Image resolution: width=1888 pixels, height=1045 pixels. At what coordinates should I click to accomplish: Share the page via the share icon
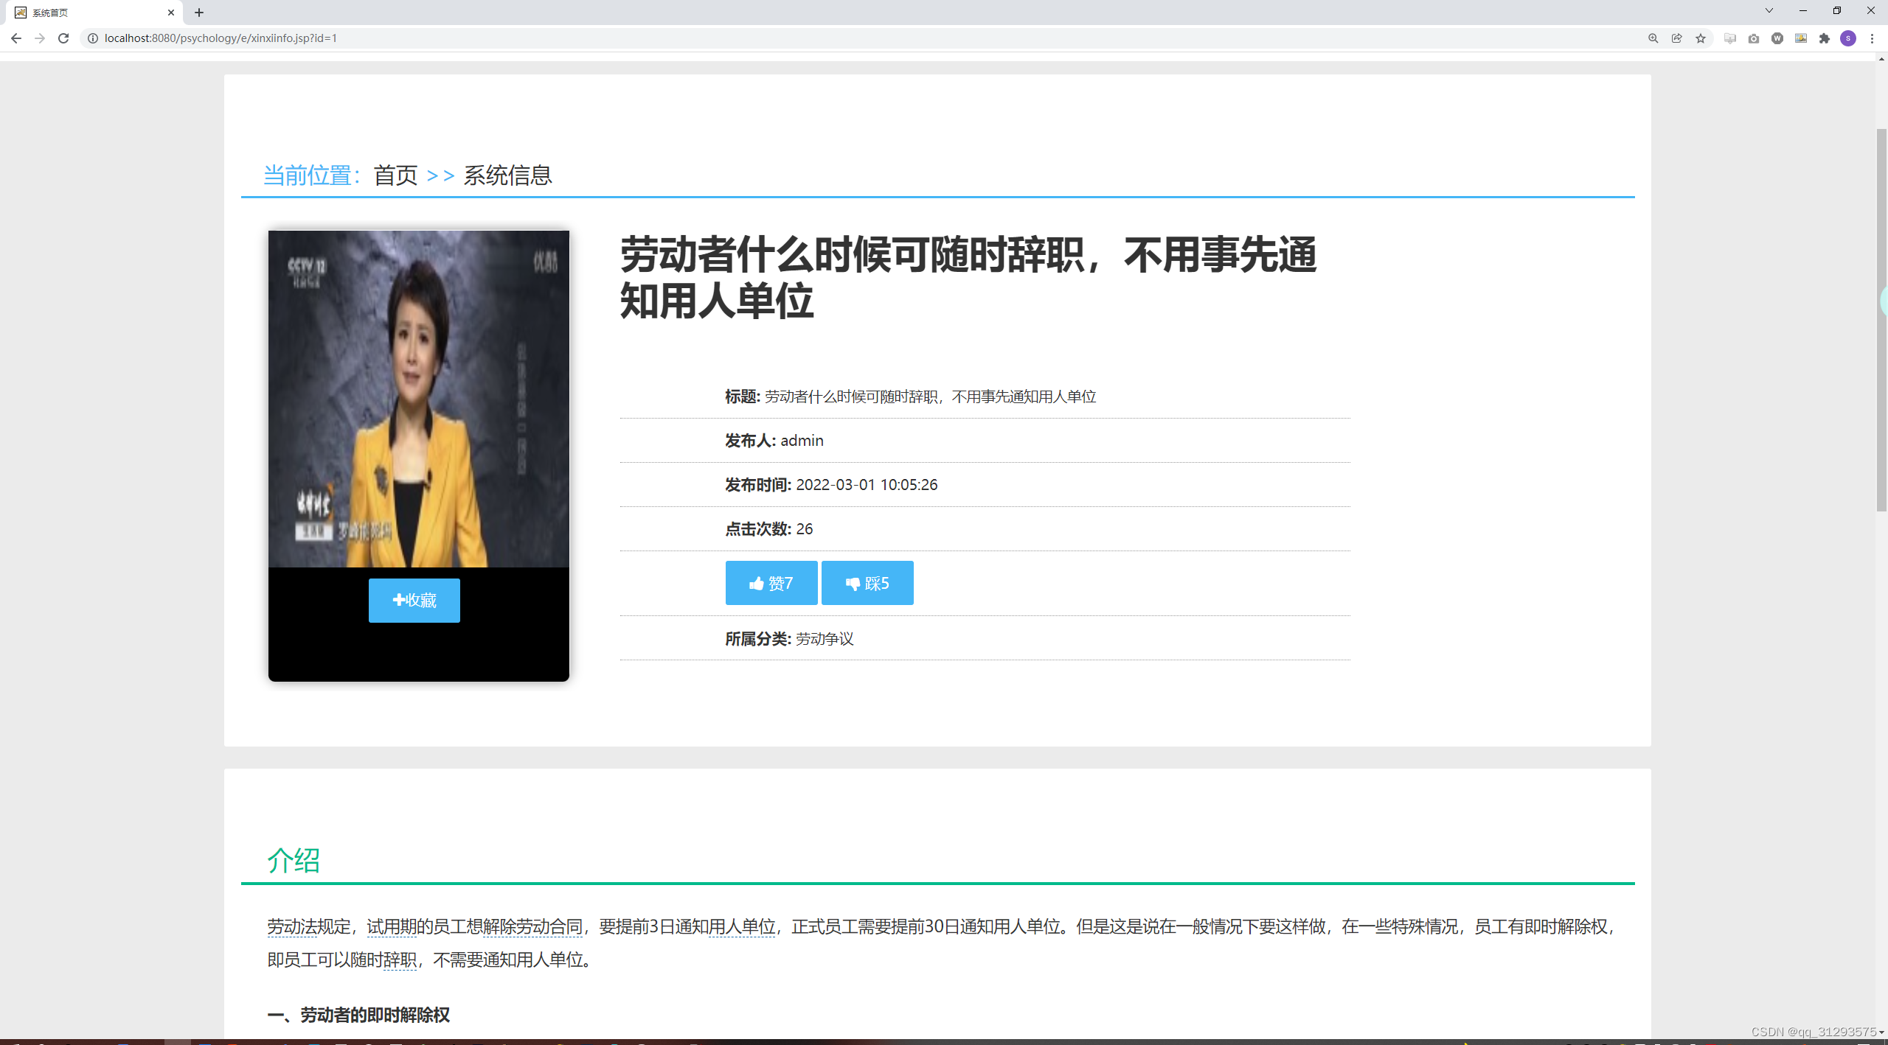click(1678, 38)
